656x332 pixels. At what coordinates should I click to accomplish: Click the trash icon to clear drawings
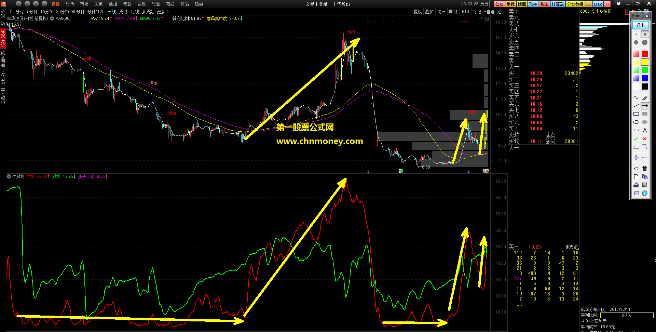click(x=645, y=169)
